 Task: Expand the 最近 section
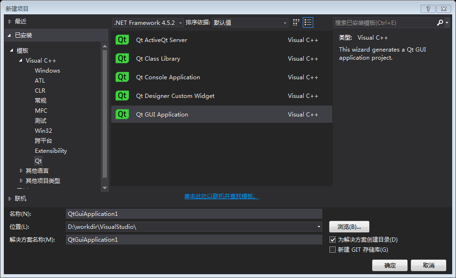tap(10, 21)
